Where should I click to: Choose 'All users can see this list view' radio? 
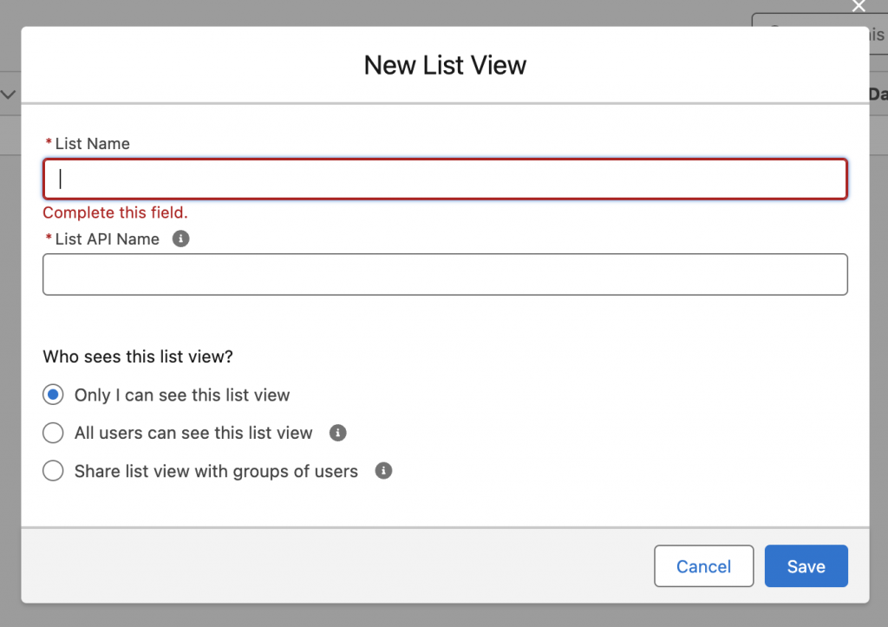[54, 433]
